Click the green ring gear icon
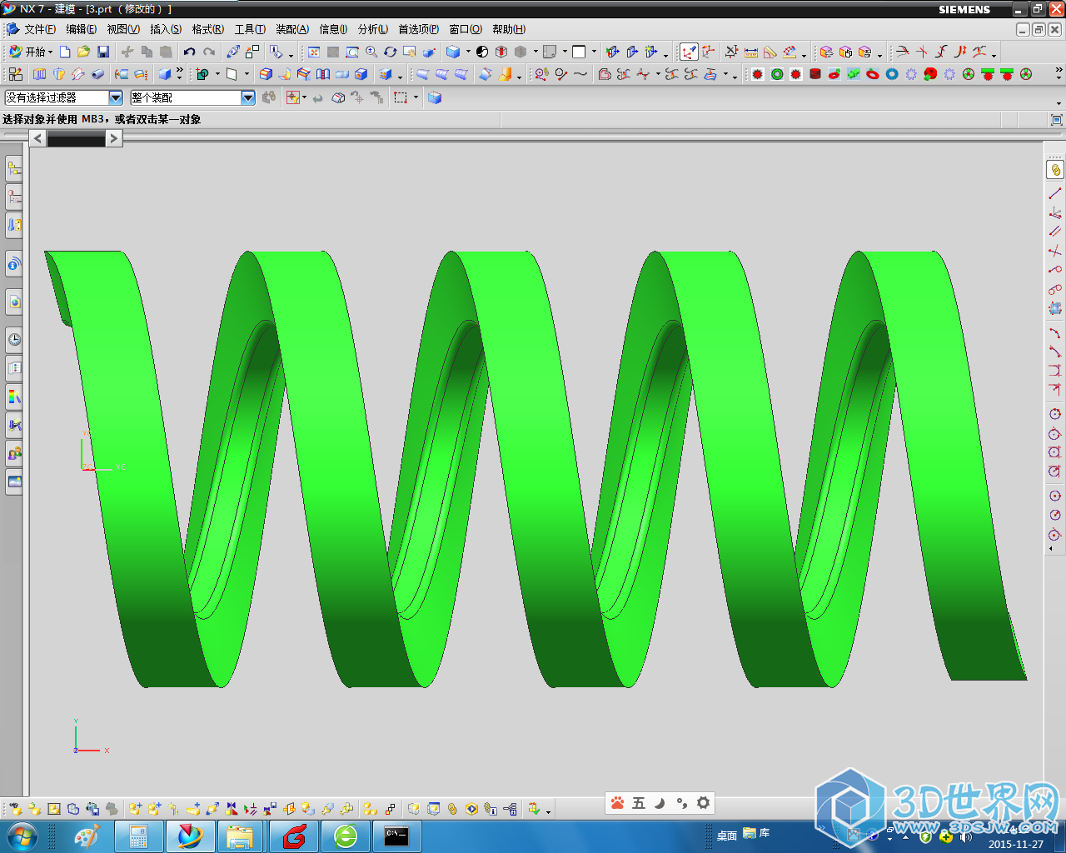This screenshot has height=853, width=1066. (777, 74)
